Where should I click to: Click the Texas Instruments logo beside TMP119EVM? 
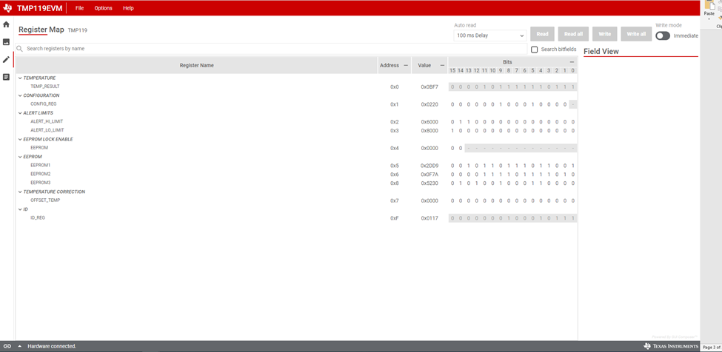[7, 8]
